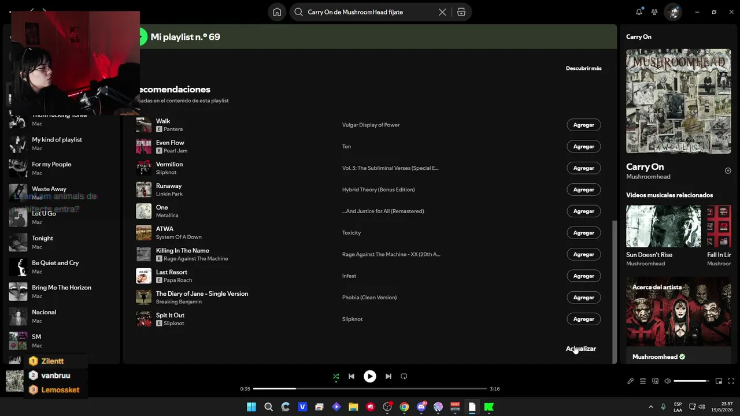Refresh recommendations with Actualizar
This screenshot has height=416, width=740.
[x=580, y=348]
